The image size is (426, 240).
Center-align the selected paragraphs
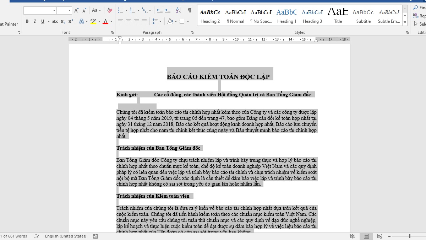click(128, 21)
